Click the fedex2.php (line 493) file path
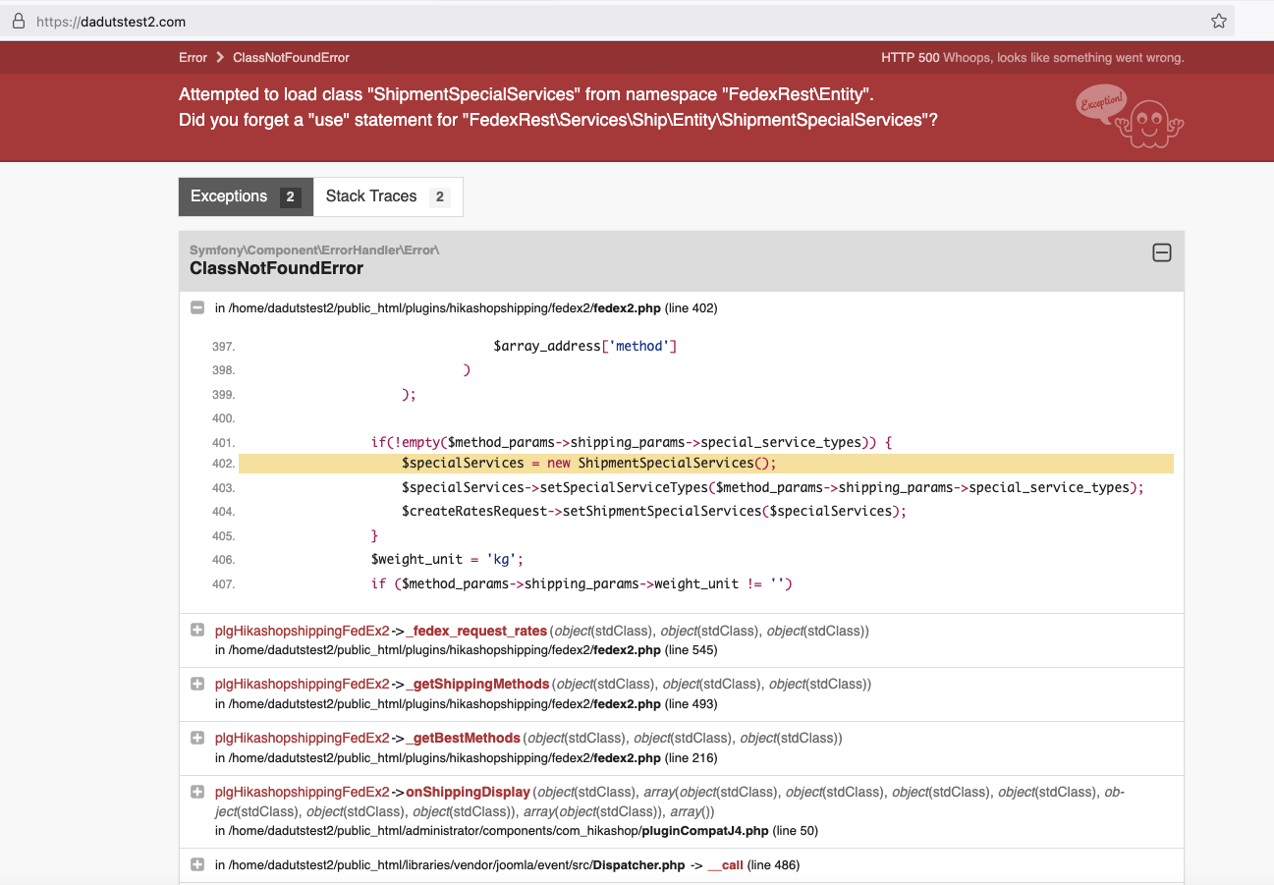Image resolution: width=1274 pixels, height=885 pixels. point(467,703)
